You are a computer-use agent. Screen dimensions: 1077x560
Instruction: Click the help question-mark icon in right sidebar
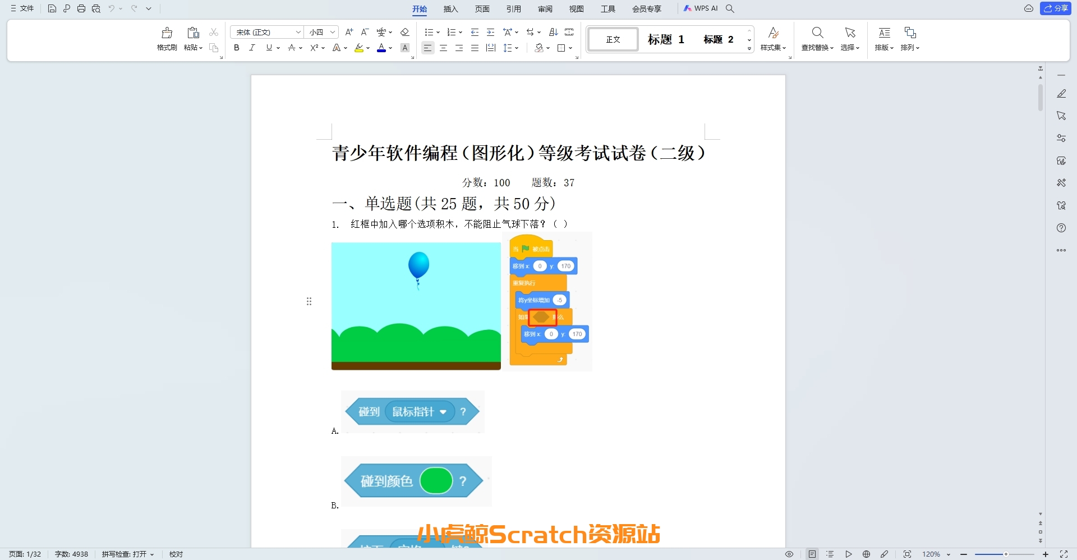pyautogui.click(x=1061, y=228)
